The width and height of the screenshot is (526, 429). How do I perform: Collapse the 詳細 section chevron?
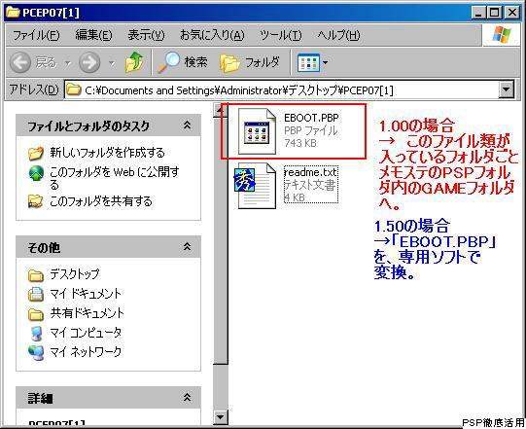[188, 398]
